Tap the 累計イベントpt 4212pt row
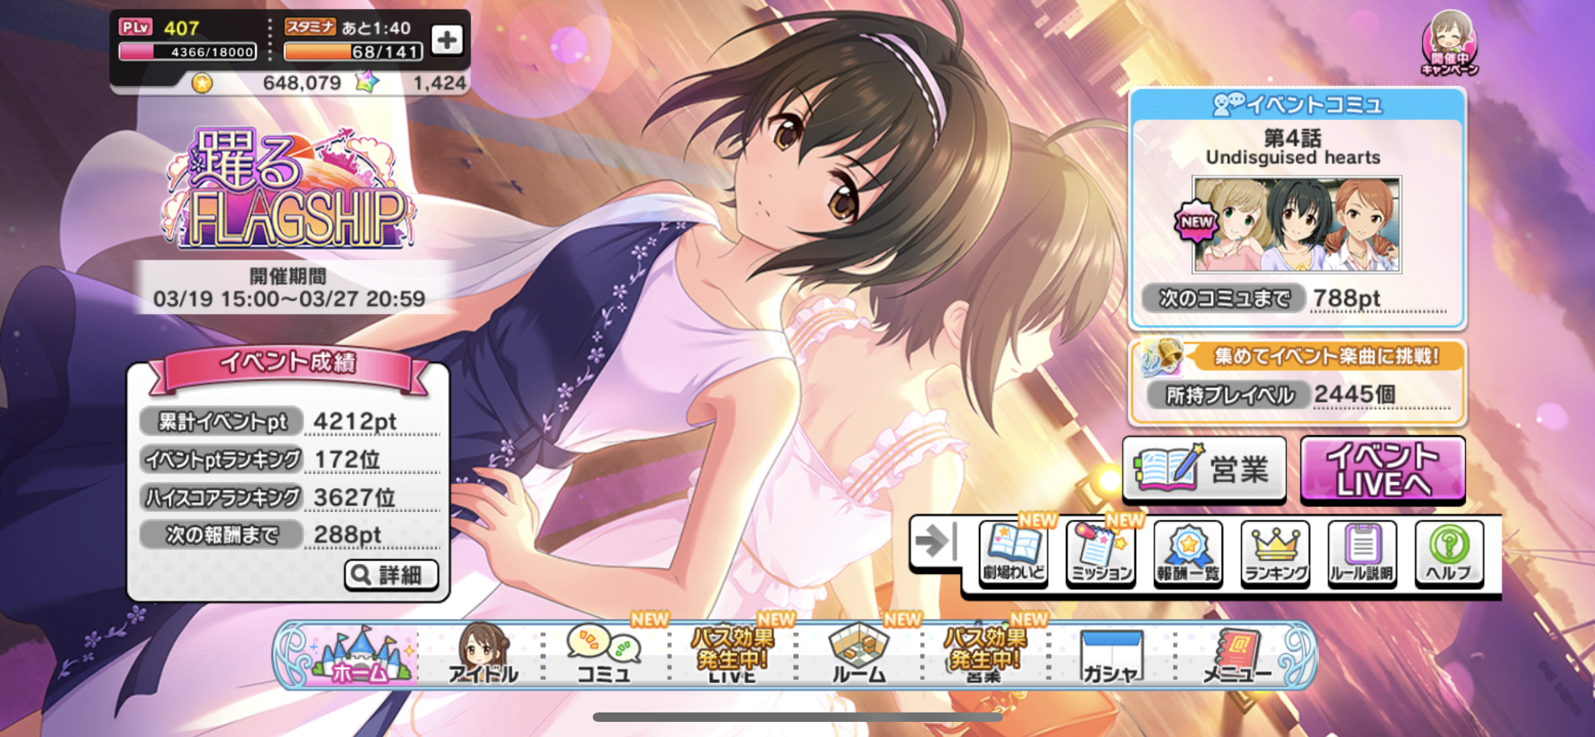The width and height of the screenshot is (1595, 737). (289, 421)
